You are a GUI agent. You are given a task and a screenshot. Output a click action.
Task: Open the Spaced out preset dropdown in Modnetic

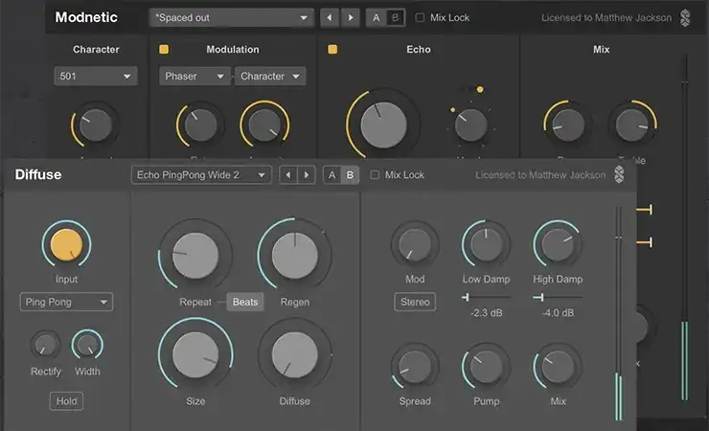click(x=231, y=18)
